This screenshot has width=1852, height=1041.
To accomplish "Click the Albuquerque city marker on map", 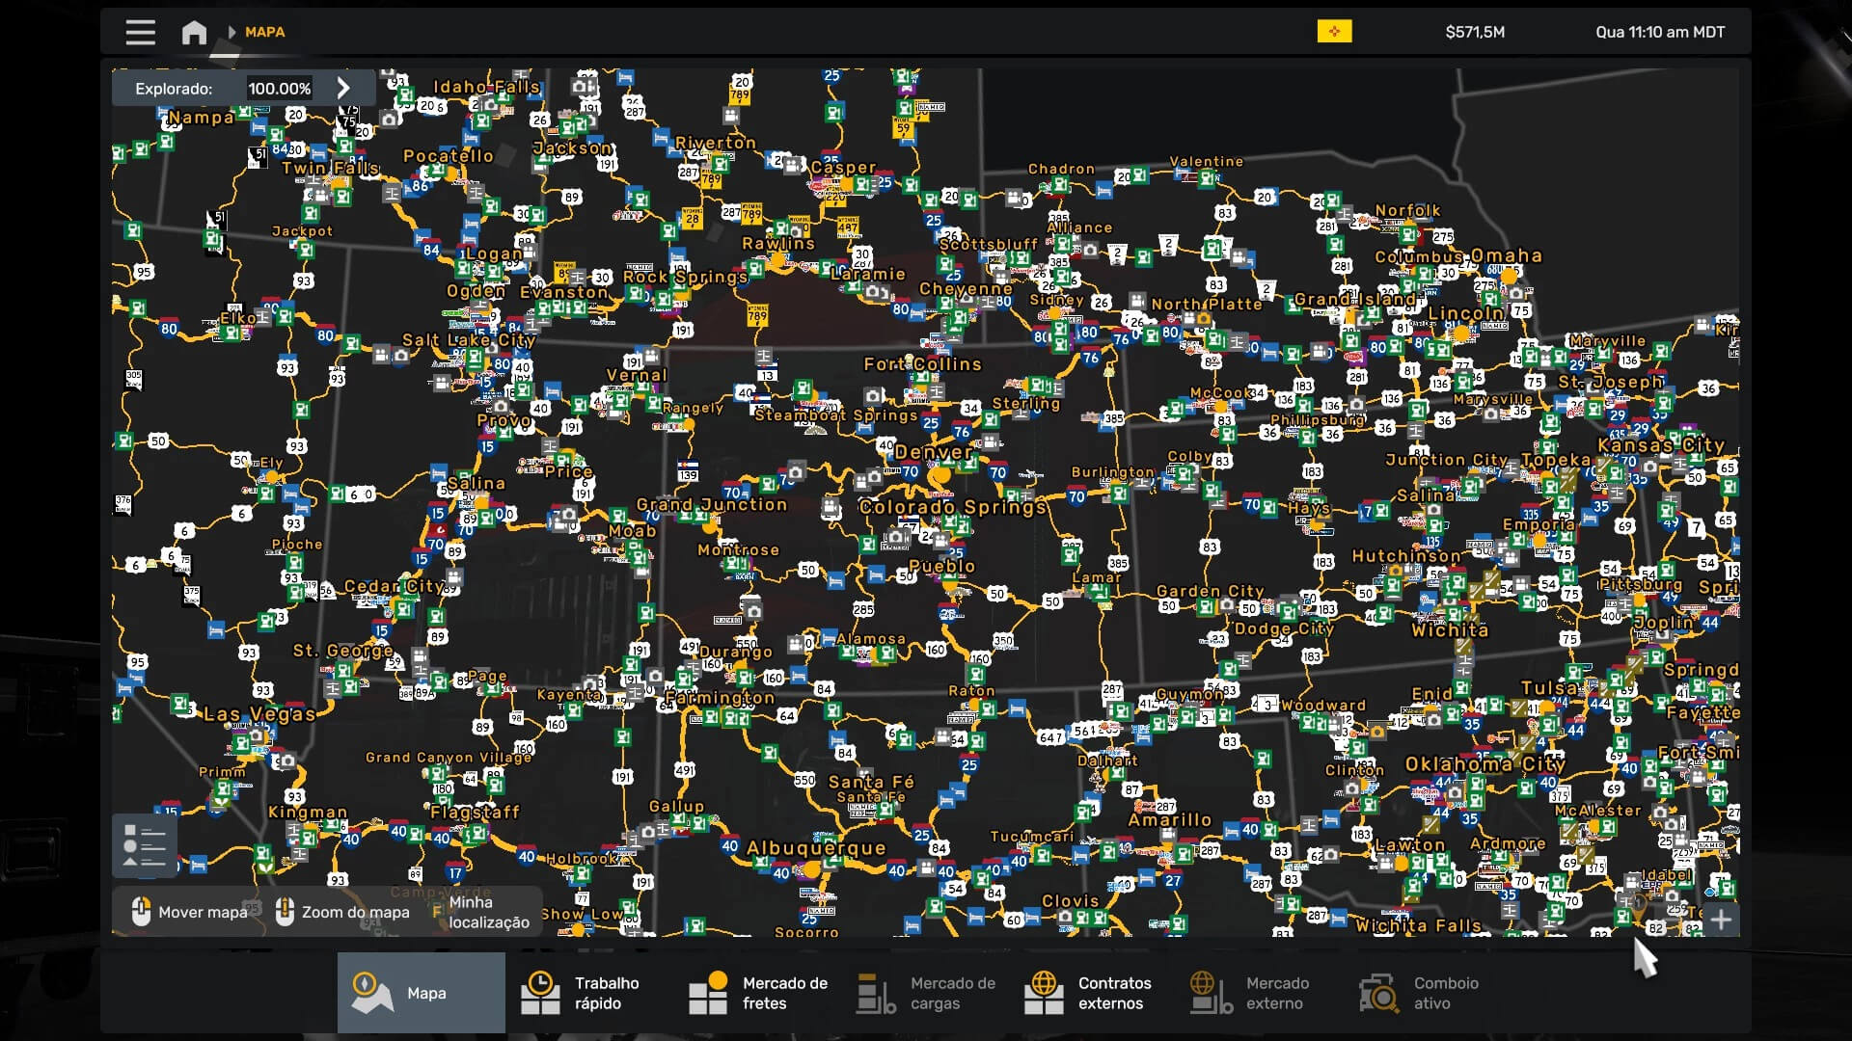I will 812,869.
